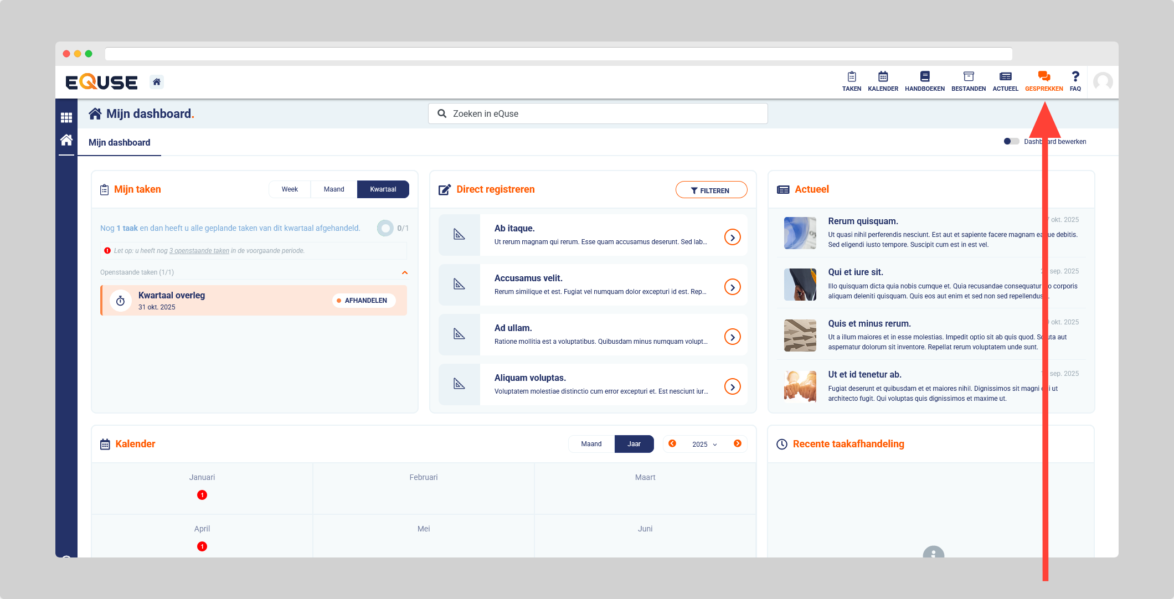This screenshot has height=599, width=1174.
Task: Select the Mijn dashboard tab
Action: click(x=120, y=142)
